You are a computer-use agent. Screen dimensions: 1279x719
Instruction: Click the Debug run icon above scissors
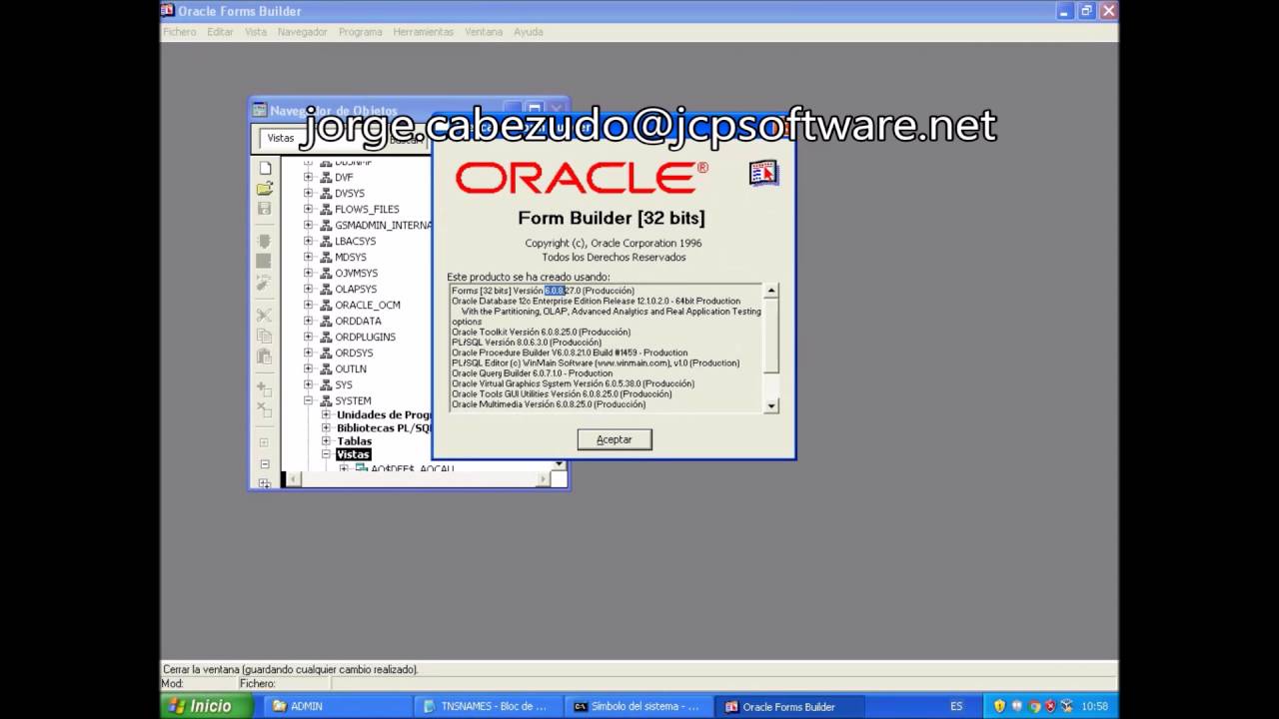tap(265, 284)
